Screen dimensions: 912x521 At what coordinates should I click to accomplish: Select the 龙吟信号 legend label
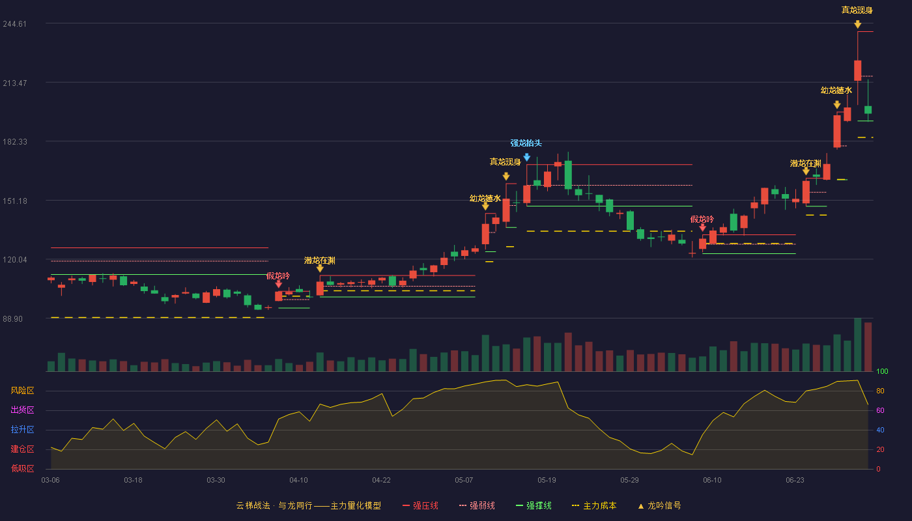664,505
